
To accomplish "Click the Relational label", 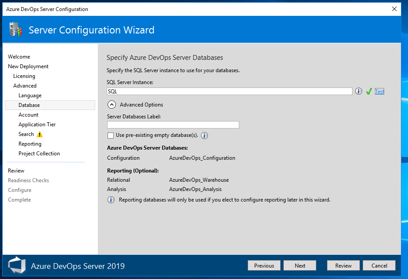I will 119,180.
